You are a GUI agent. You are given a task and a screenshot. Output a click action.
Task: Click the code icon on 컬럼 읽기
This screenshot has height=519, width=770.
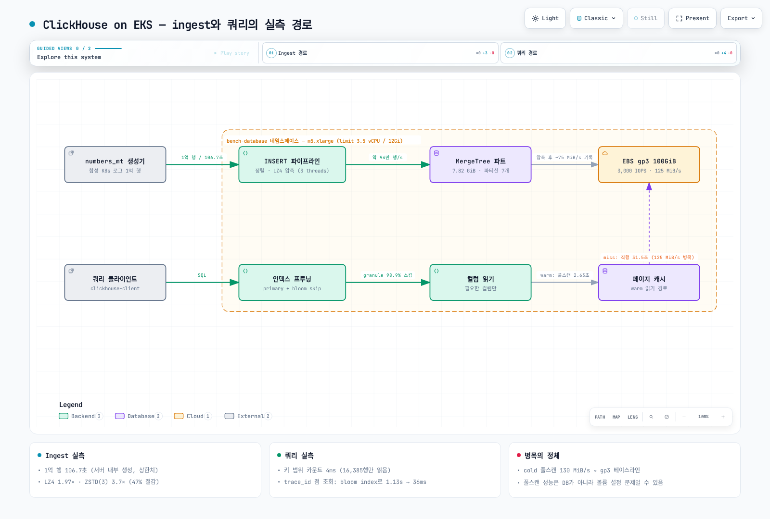pos(436,271)
